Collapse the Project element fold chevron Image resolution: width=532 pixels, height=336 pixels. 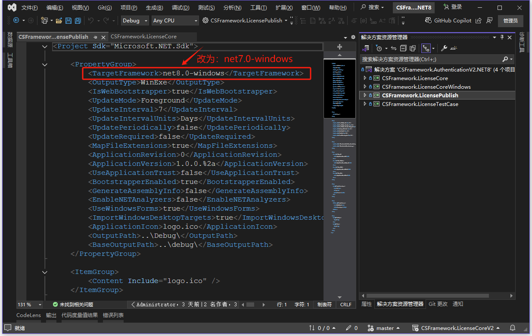(x=45, y=47)
